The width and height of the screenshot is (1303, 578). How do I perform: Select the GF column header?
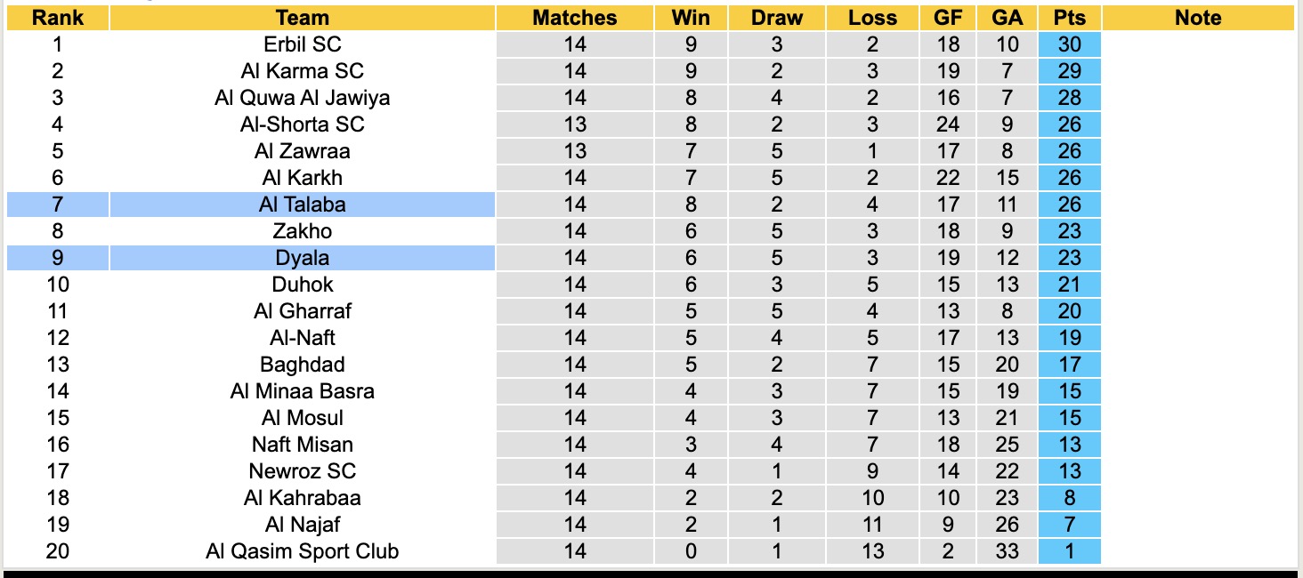pyautogui.click(x=948, y=18)
